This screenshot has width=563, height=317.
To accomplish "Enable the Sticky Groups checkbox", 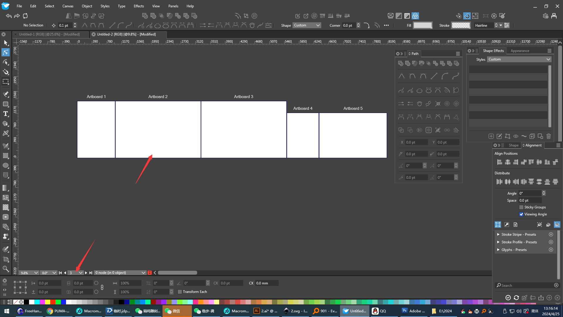I will pyautogui.click(x=521, y=207).
